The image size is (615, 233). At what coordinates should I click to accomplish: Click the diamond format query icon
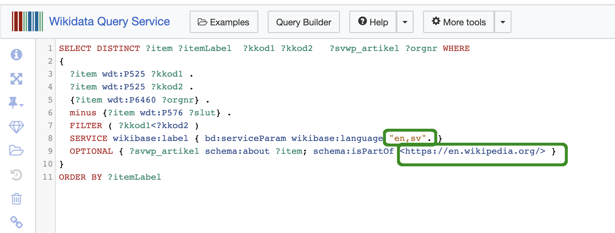pyautogui.click(x=16, y=127)
